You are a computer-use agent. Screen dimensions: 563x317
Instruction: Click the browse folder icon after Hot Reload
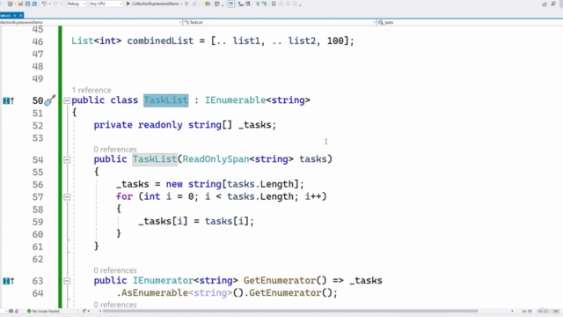click(208, 4)
